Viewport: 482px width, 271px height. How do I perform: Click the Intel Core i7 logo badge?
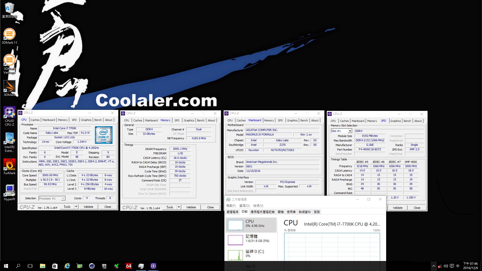click(104, 135)
